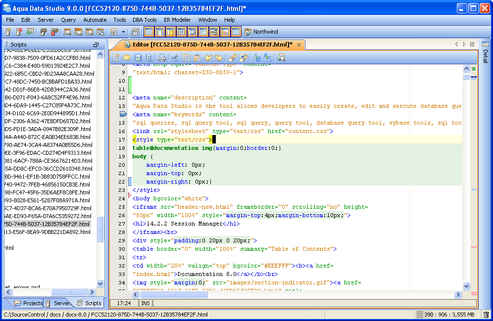Click the Cut scissors icon
Viewport: 493px width, 321px height.
[175, 58]
